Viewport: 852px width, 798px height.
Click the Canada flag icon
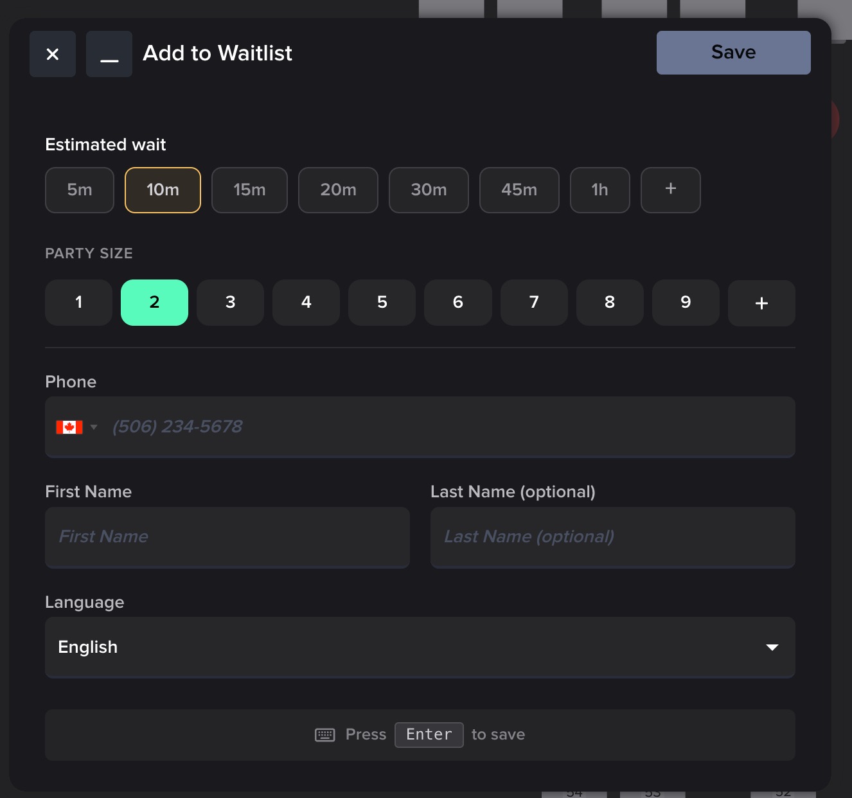point(69,427)
